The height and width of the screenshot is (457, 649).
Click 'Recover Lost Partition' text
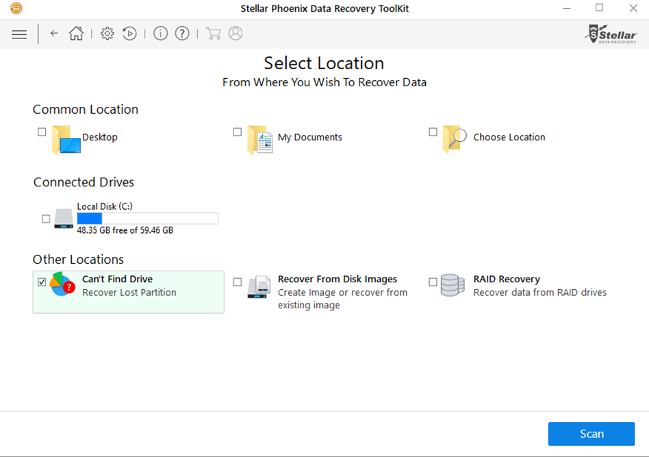pyautogui.click(x=129, y=293)
